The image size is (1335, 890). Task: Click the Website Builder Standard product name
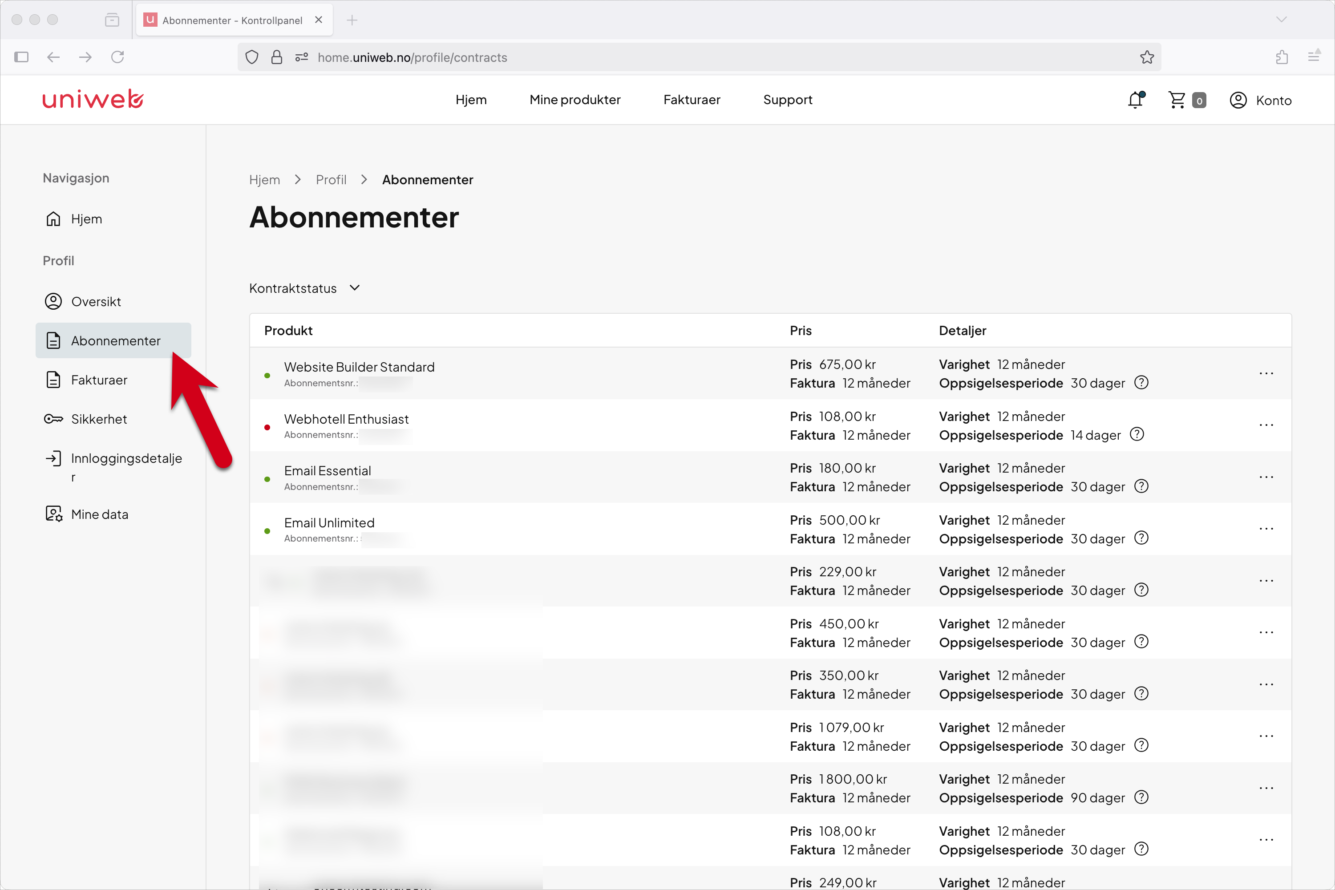pyautogui.click(x=359, y=367)
